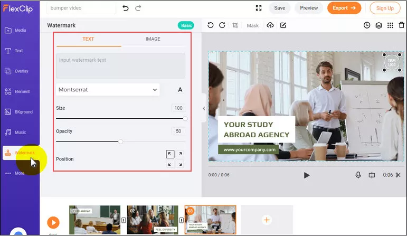The width and height of the screenshot is (407, 236).
Task: Select 'YOUR LOGO' watermark on canvas
Action: tap(392, 62)
